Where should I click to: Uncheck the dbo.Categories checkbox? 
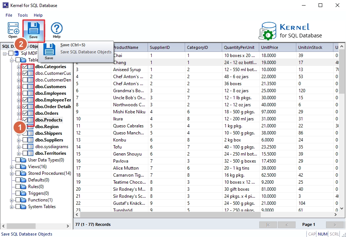(x=25, y=67)
